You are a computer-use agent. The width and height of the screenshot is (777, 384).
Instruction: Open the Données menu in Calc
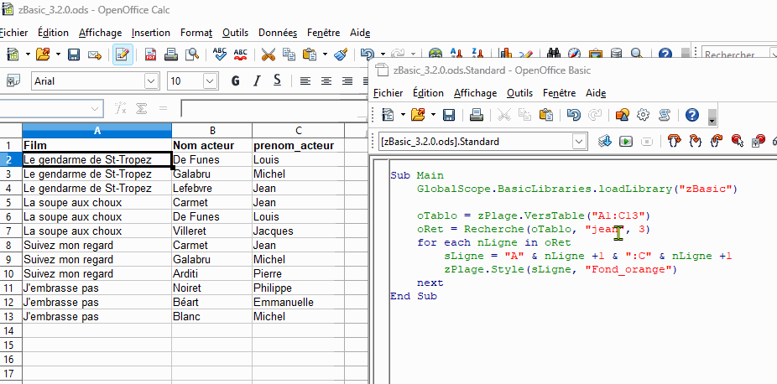[x=277, y=33]
